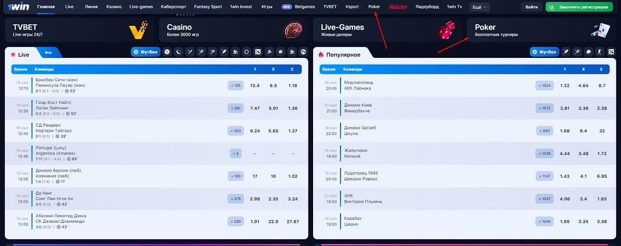Expand +1024 markets for Мидтьюлланд match

tap(544, 85)
